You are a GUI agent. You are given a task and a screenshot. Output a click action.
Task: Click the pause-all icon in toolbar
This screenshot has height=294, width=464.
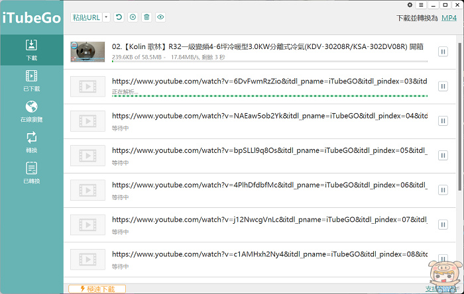[133, 17]
